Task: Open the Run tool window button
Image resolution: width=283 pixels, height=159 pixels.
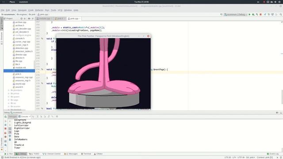Action: coord(9,154)
